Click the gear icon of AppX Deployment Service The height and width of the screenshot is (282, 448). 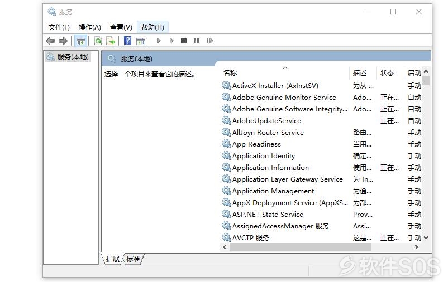pyautogui.click(x=227, y=202)
